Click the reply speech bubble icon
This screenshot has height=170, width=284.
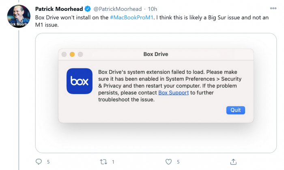(39, 162)
